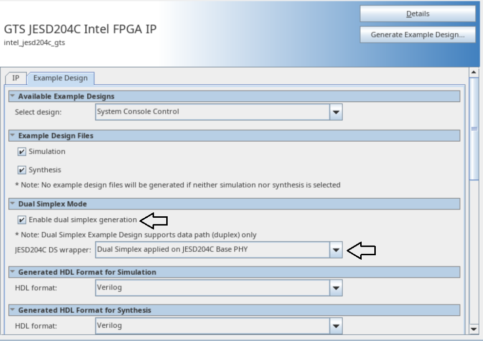Open synthesis HDL format dropdown arrow
Image resolution: width=483 pixels, height=341 pixels.
coord(336,326)
